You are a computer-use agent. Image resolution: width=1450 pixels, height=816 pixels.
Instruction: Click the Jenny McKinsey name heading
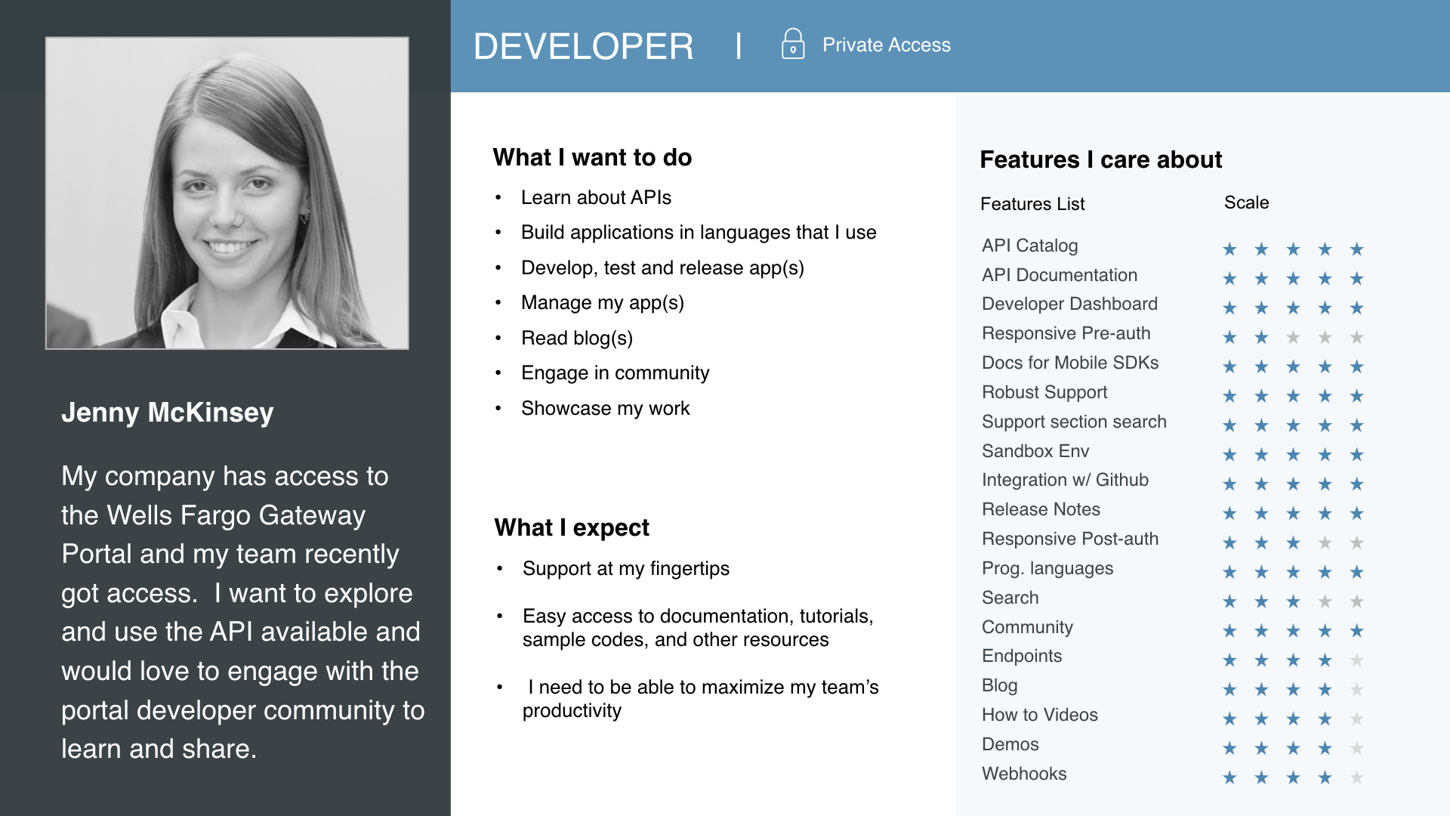point(168,413)
